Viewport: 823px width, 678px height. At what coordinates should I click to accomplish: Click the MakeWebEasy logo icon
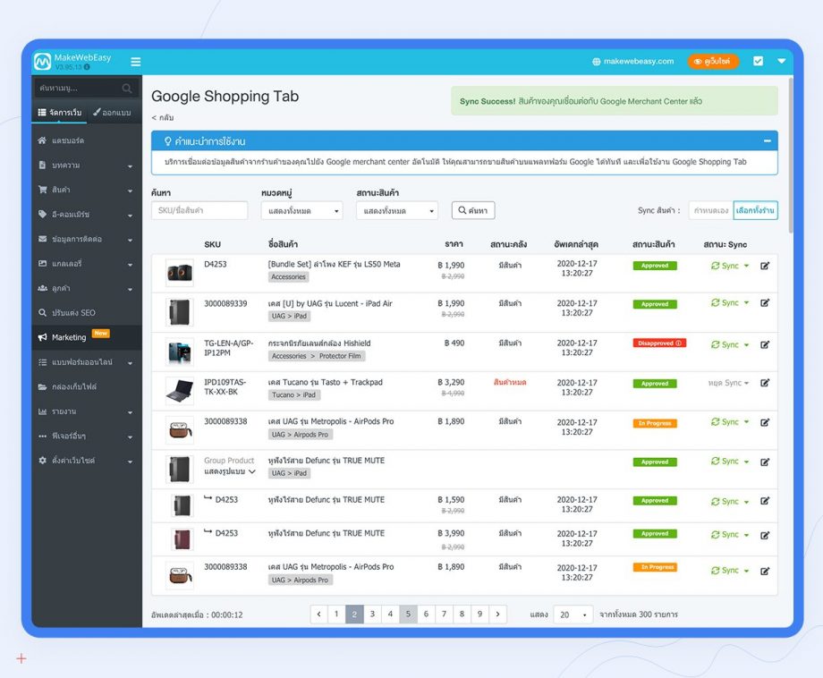pos(43,62)
